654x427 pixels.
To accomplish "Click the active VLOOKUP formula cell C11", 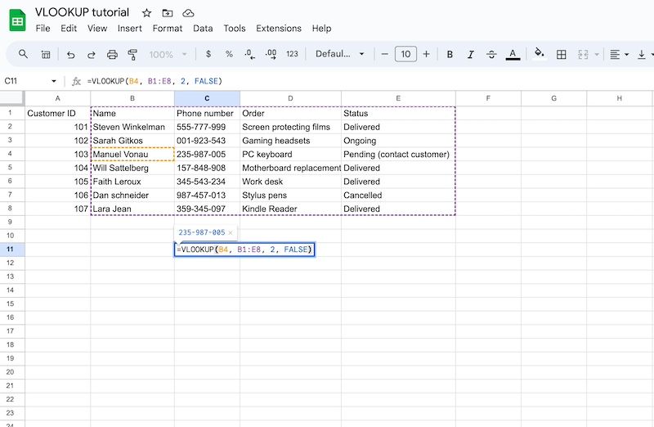I will click(244, 249).
